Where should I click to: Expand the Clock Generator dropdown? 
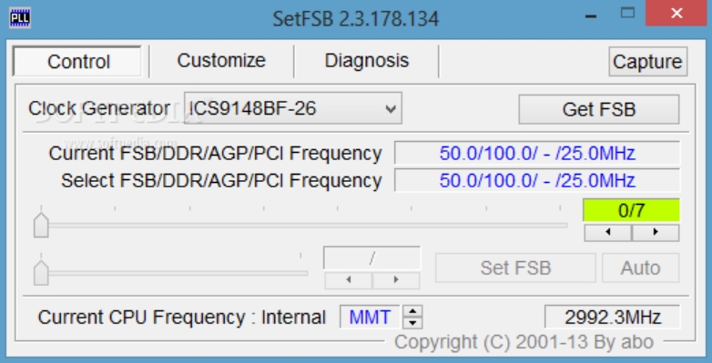click(293, 108)
